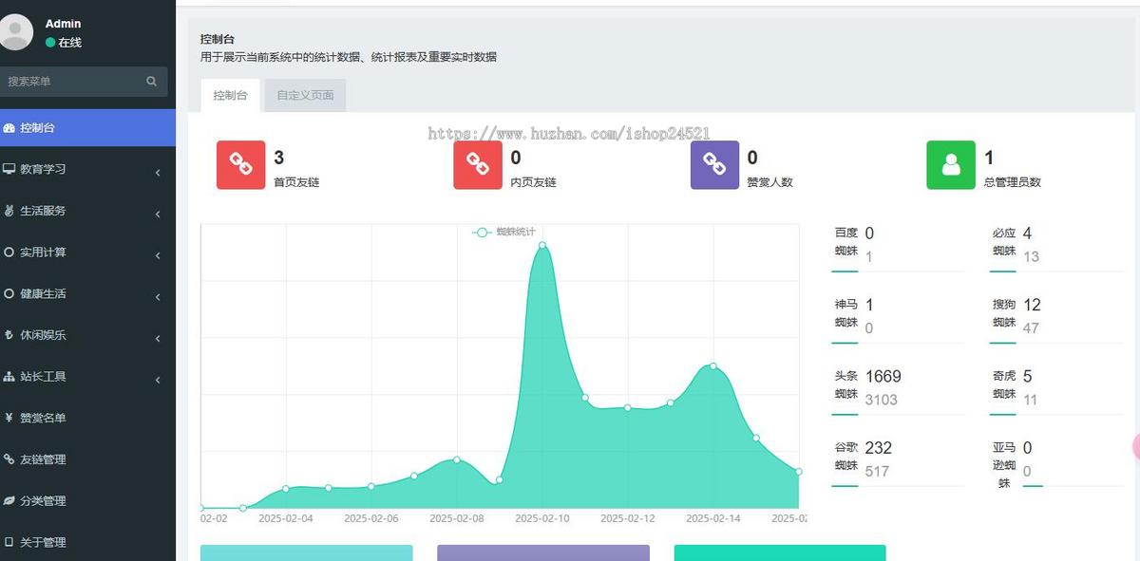Click the 2025-02-04 axis date label
Screen dimensions: 1140x561
285,518
